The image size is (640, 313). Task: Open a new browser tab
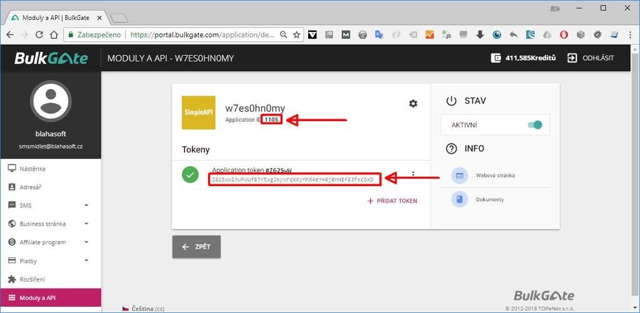tap(119, 18)
